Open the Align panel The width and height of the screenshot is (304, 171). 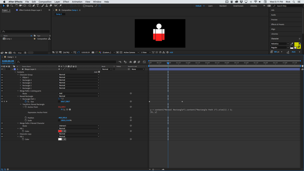[273, 29]
